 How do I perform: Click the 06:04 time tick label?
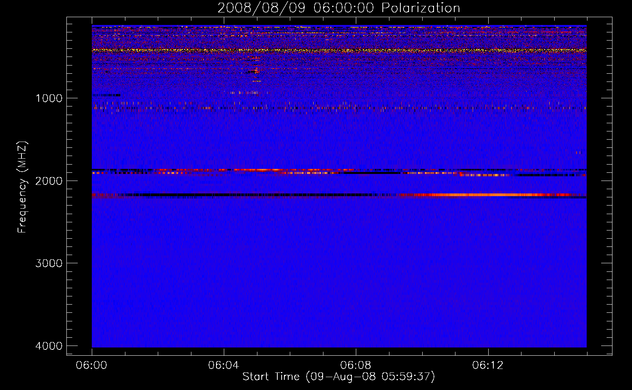click(223, 365)
